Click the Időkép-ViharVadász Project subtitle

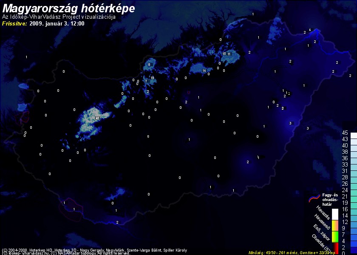coord(59,17)
